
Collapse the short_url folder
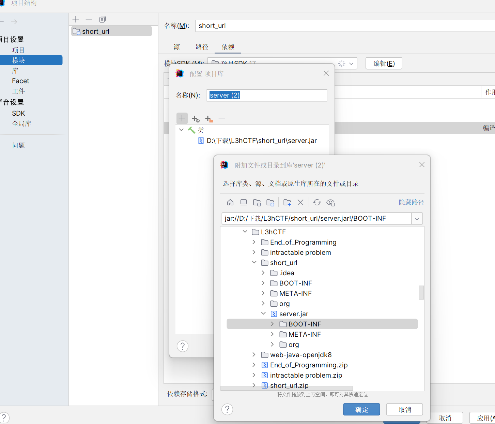[x=254, y=262]
